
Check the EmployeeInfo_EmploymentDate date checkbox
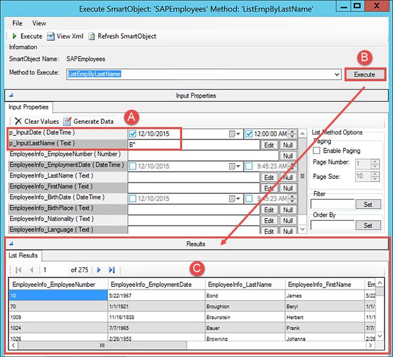point(133,166)
